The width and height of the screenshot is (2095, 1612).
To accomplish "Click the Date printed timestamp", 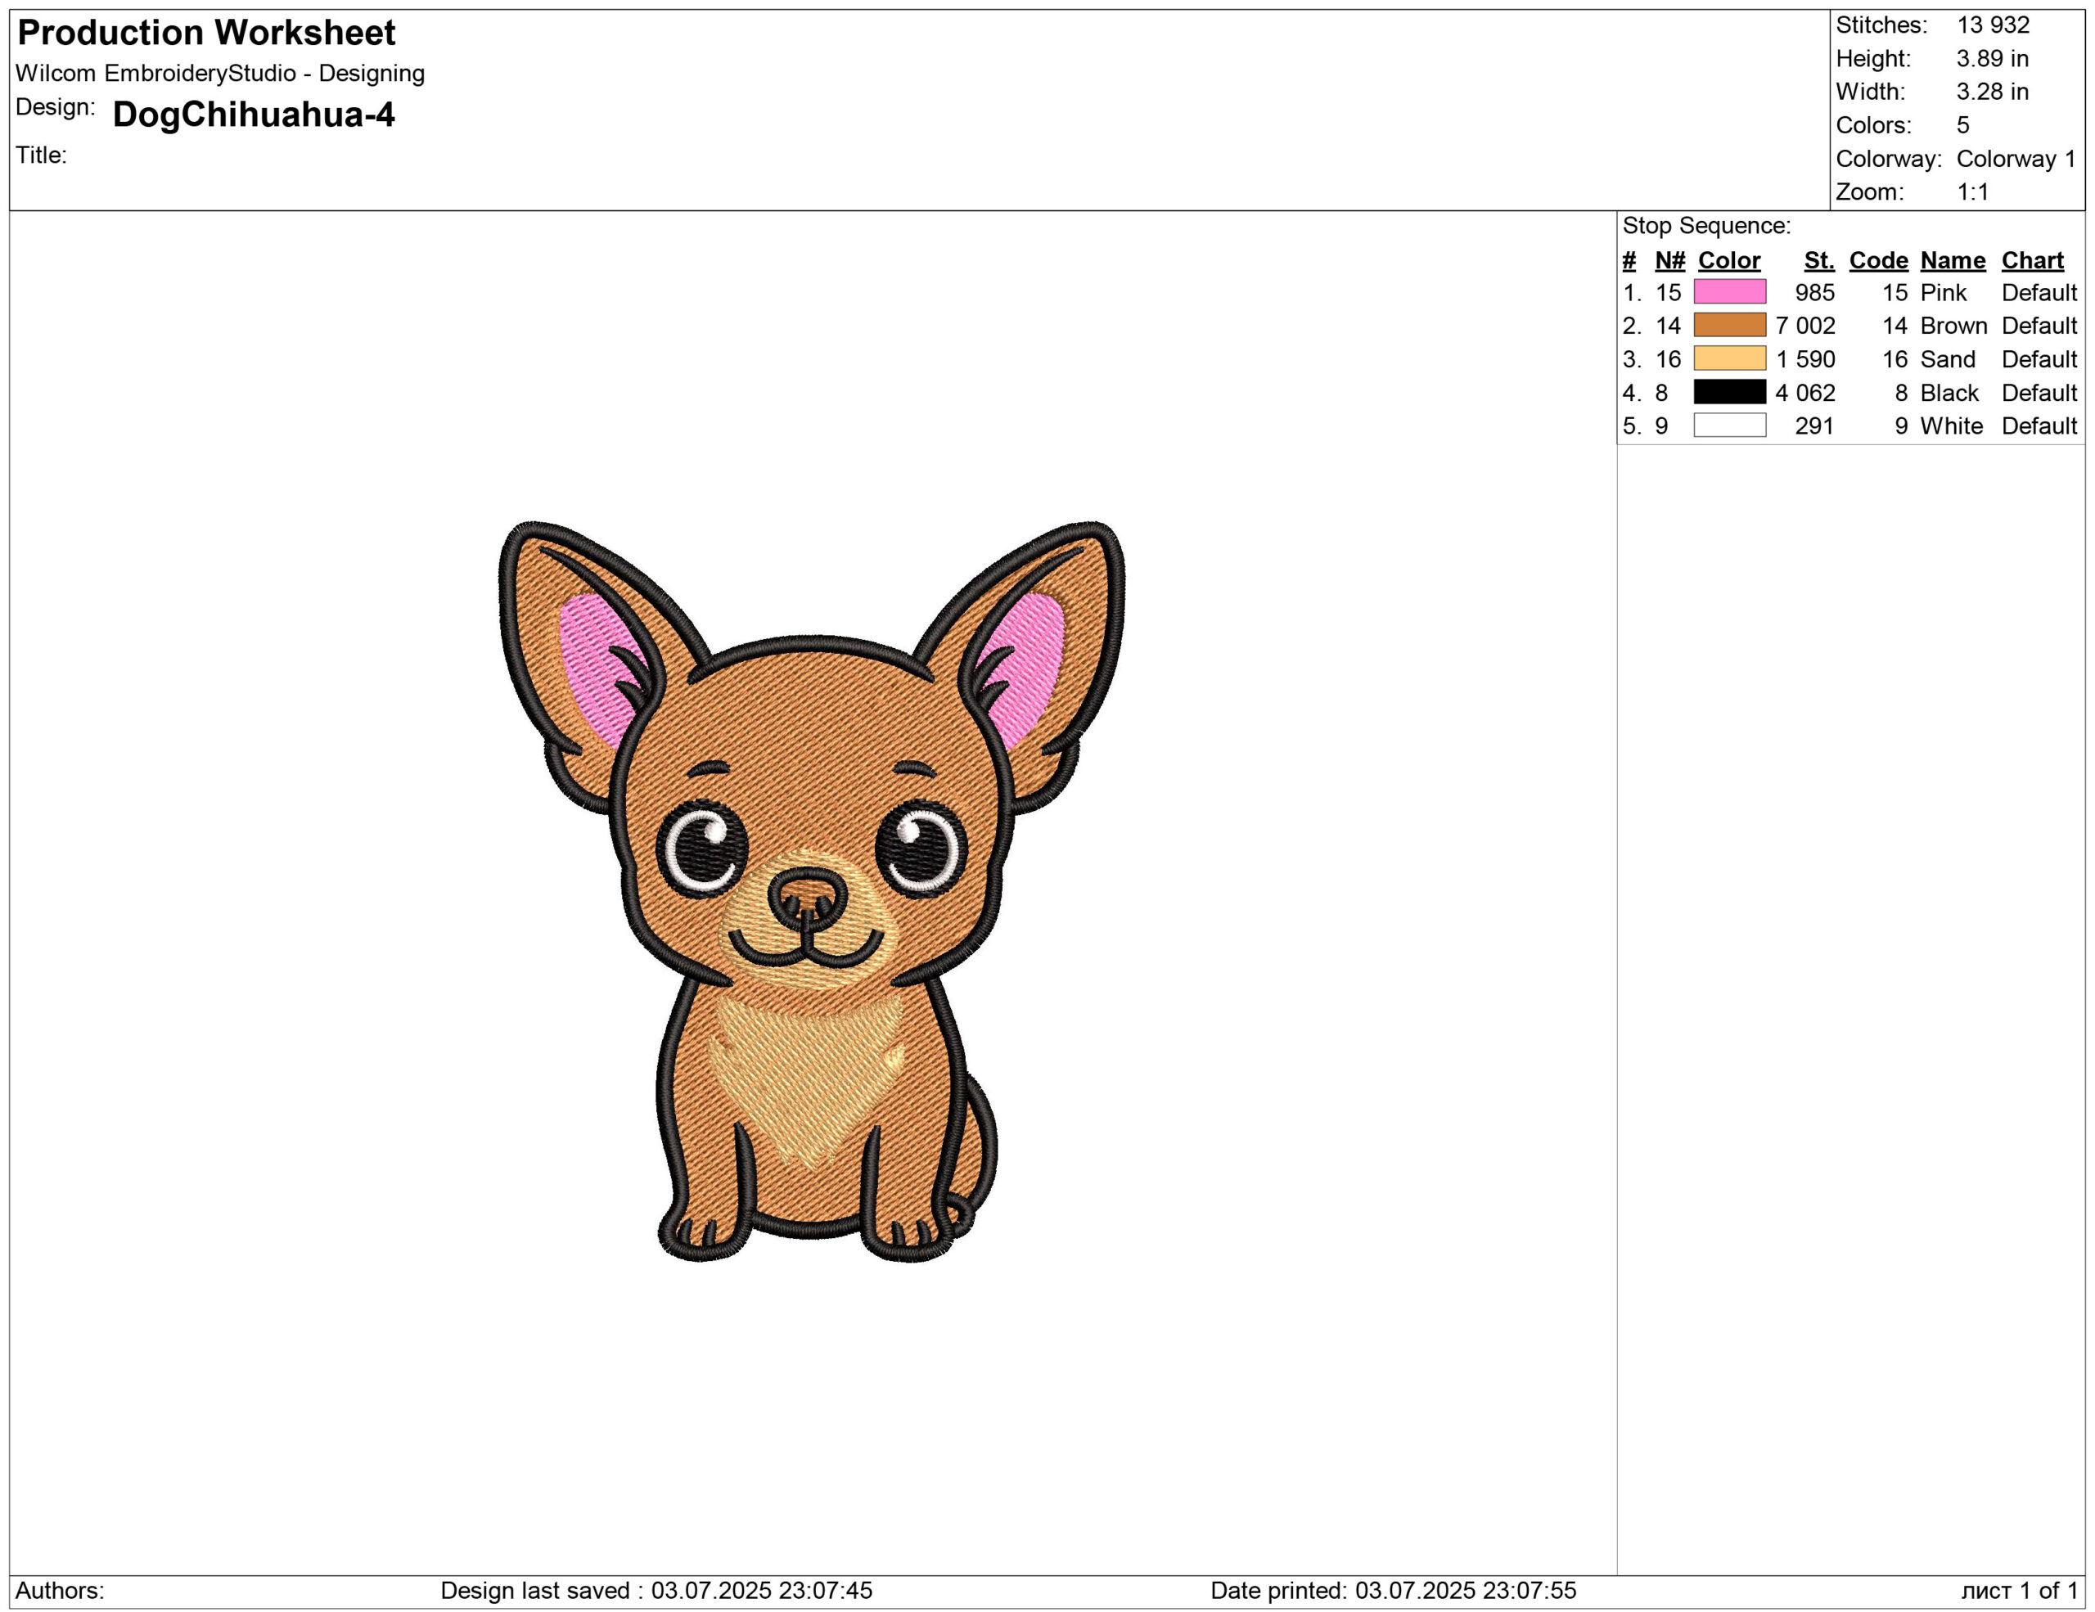I will click(1393, 1590).
